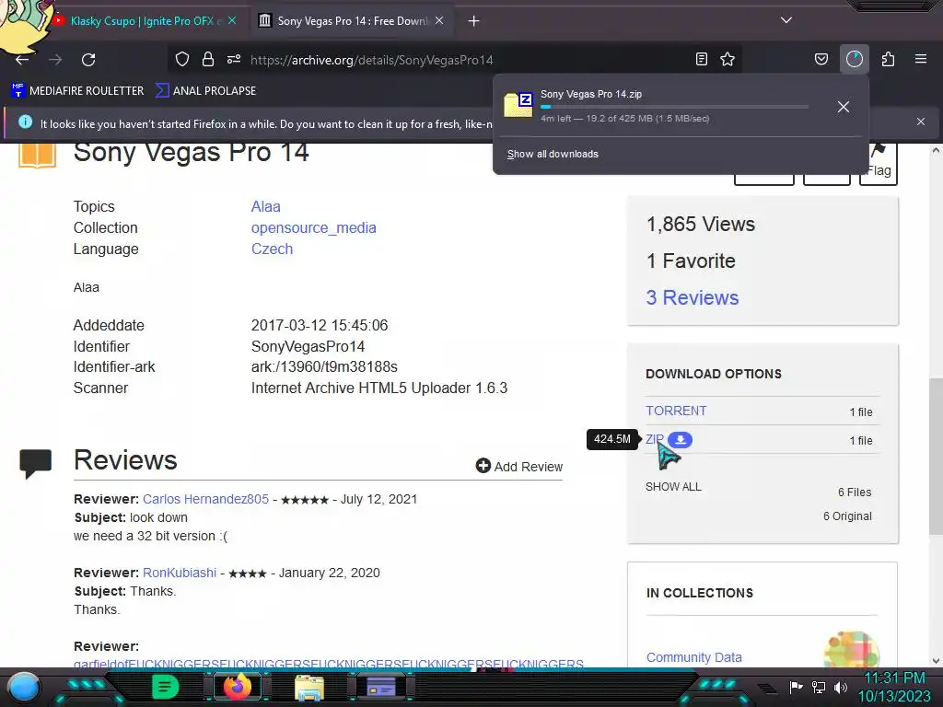Toggle reader view icon
The image size is (943, 707).
point(701,59)
